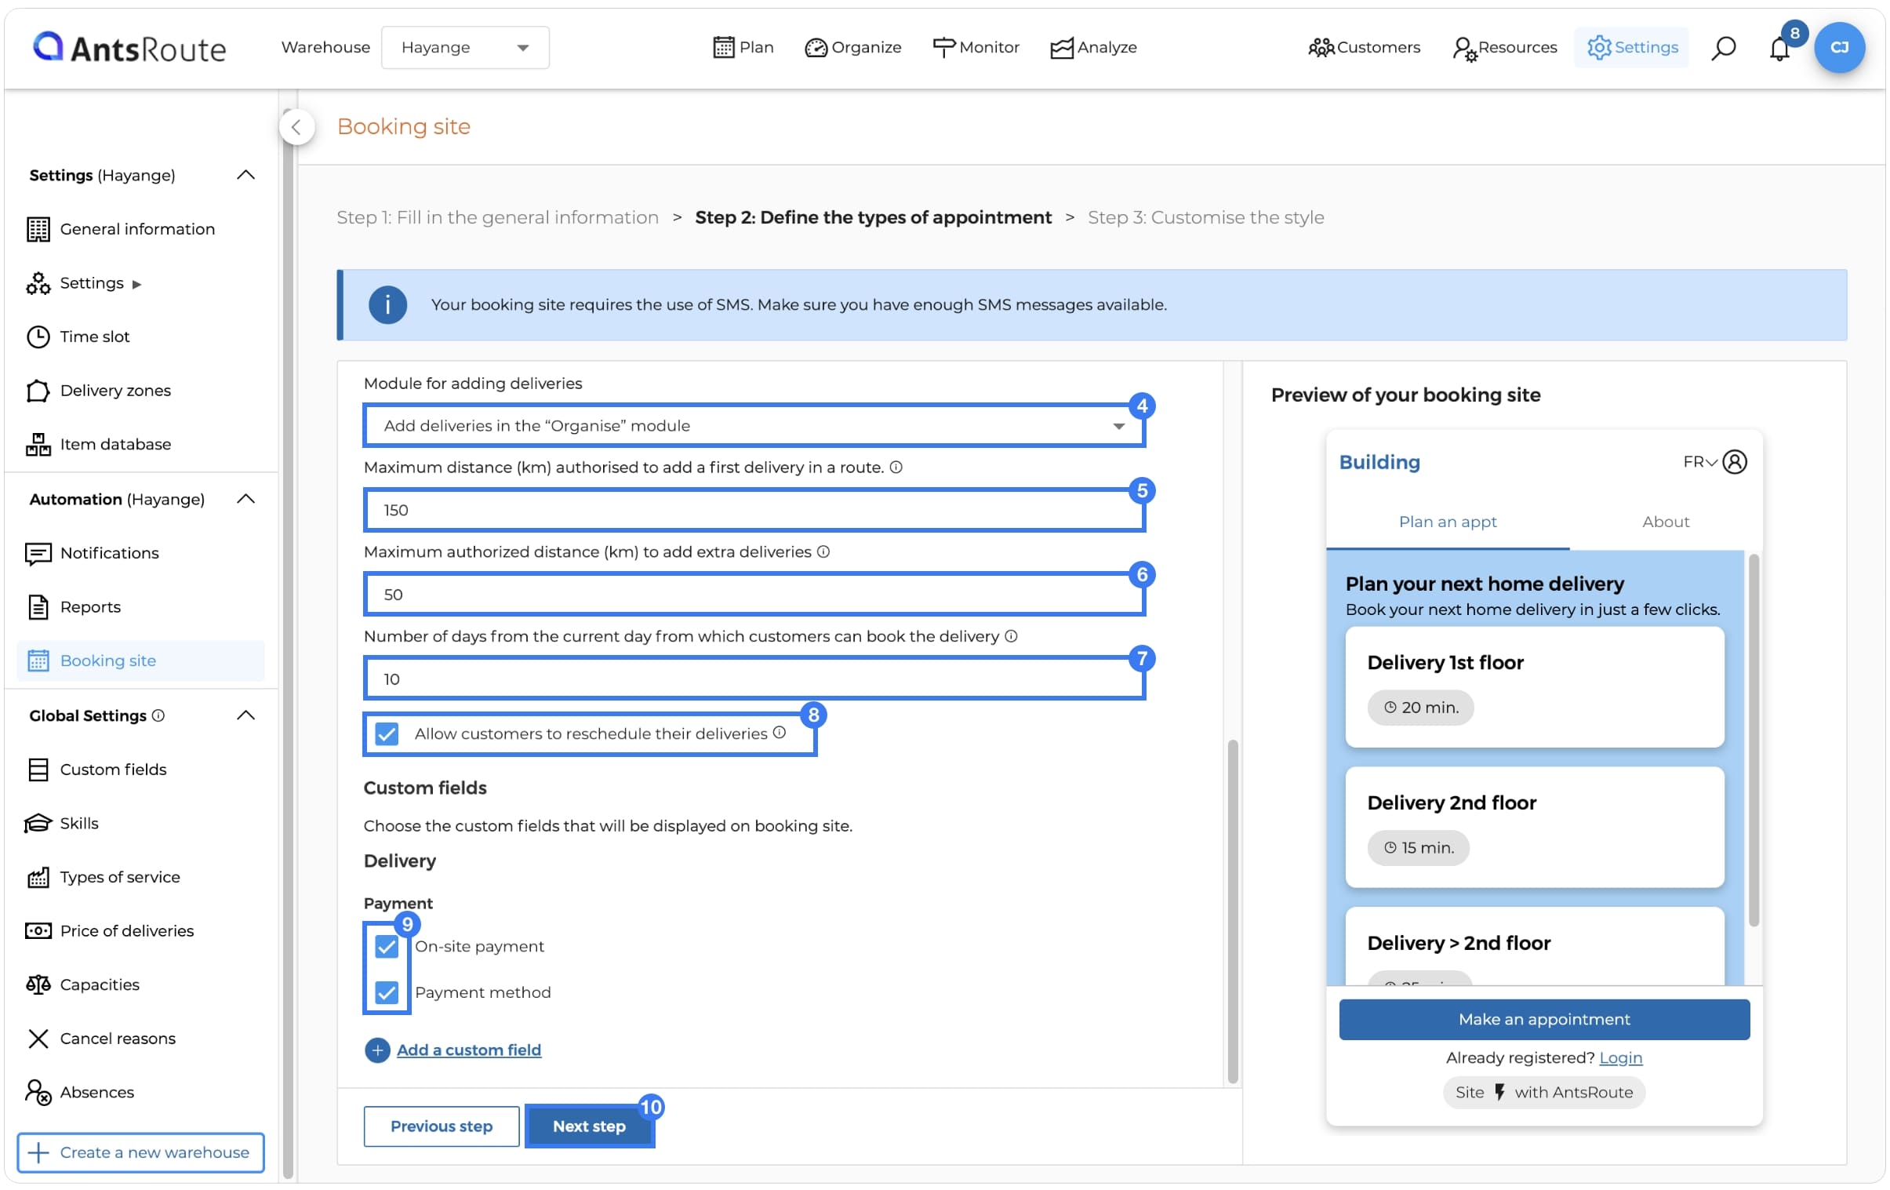Click the Global Settings info icon

click(158, 716)
